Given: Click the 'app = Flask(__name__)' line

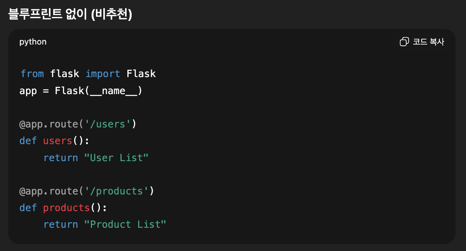Looking at the screenshot, I should (81, 91).
